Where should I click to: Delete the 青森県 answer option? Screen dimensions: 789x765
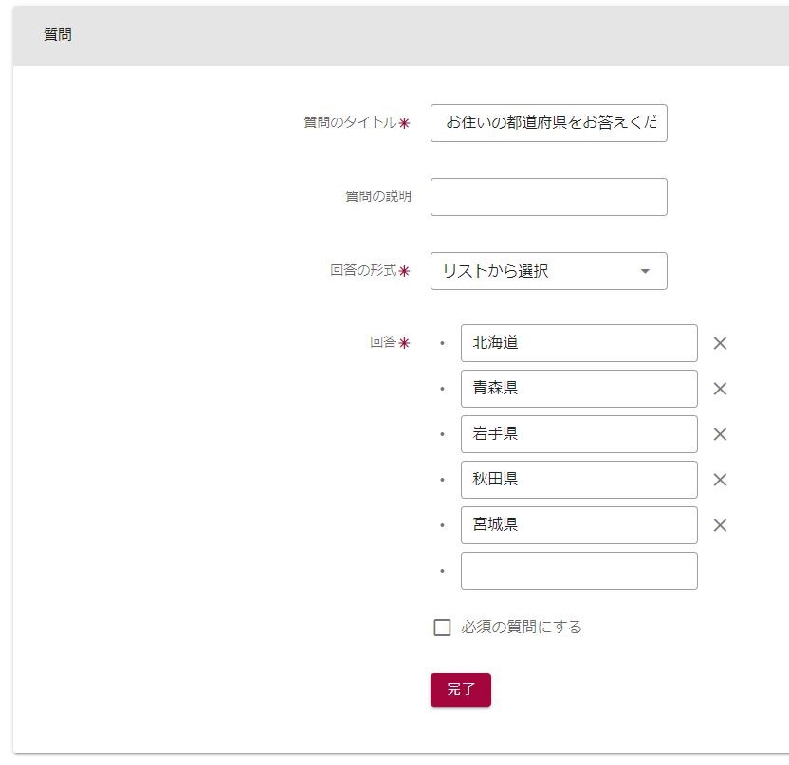click(720, 389)
